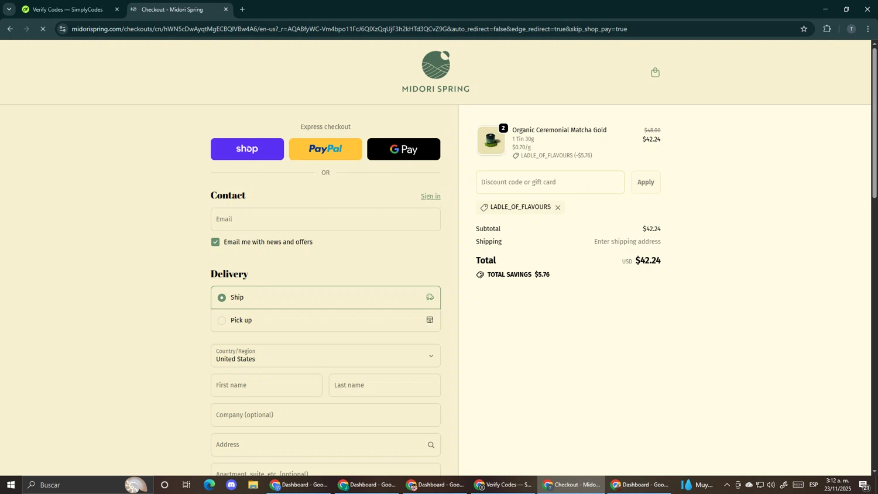Image resolution: width=878 pixels, height=494 pixels.
Task: Show hidden system tray icons
Action: tap(727, 485)
